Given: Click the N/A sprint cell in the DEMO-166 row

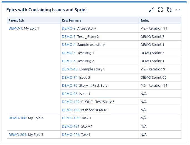Looking at the screenshot, I should pyautogui.click(x=160, y=110).
